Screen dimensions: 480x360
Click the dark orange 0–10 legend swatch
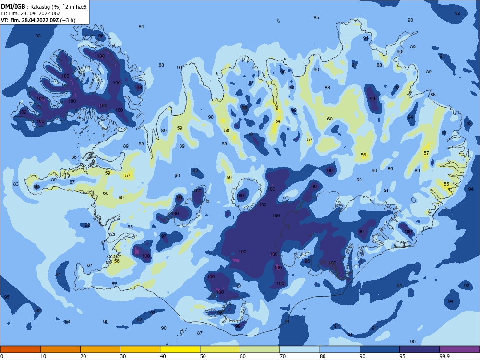(20, 349)
